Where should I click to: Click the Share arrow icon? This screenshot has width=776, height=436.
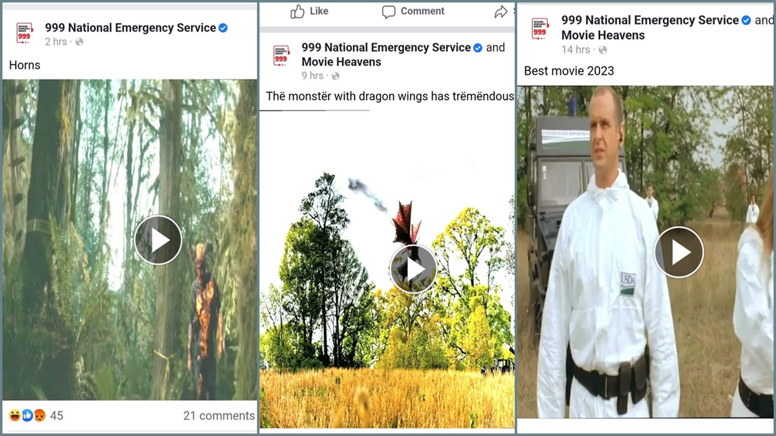click(x=501, y=12)
